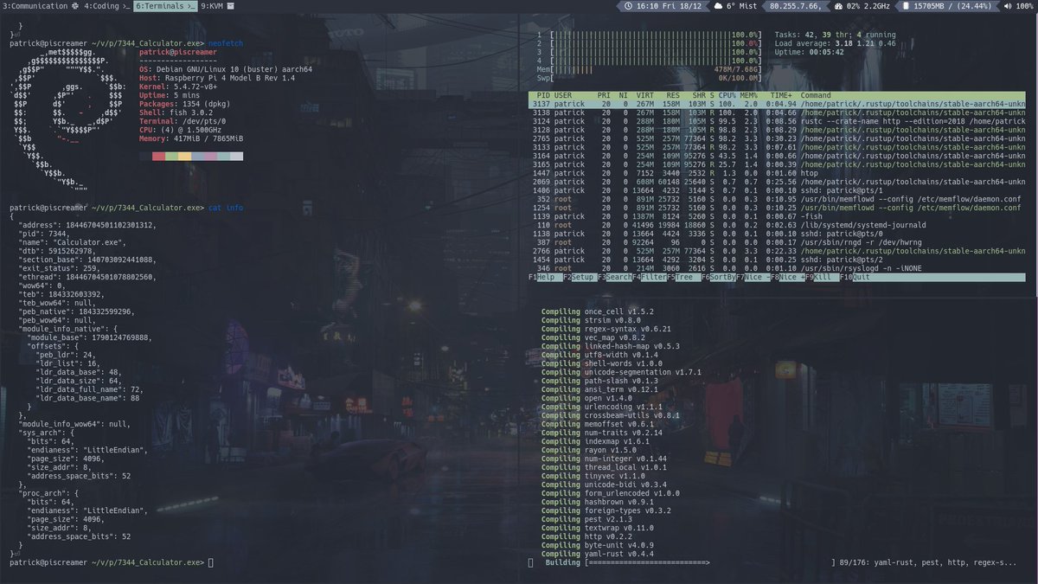This screenshot has width=1038, height=584.
Task: Select the highlighted process row PID 3137
Action: click(777, 104)
